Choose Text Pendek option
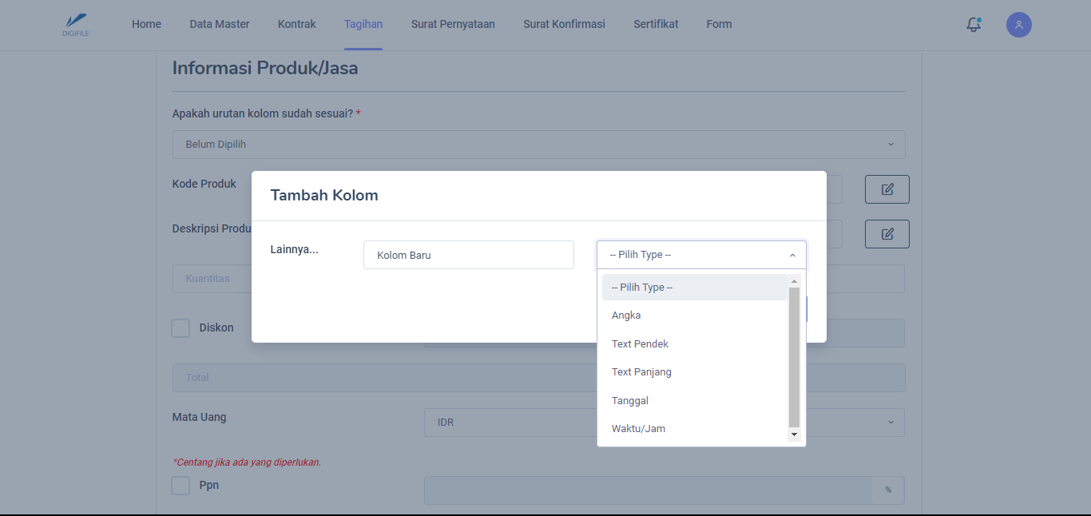 click(640, 344)
